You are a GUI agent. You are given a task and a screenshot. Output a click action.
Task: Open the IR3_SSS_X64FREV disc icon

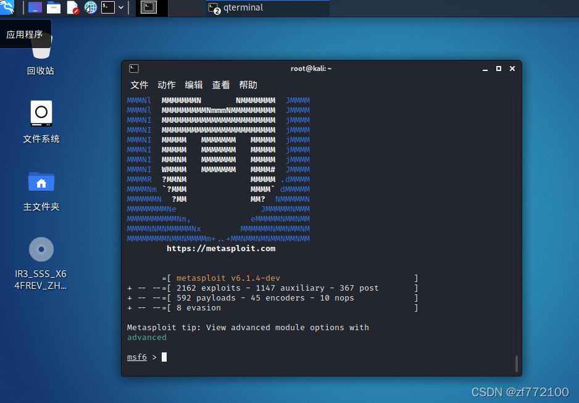41,264
